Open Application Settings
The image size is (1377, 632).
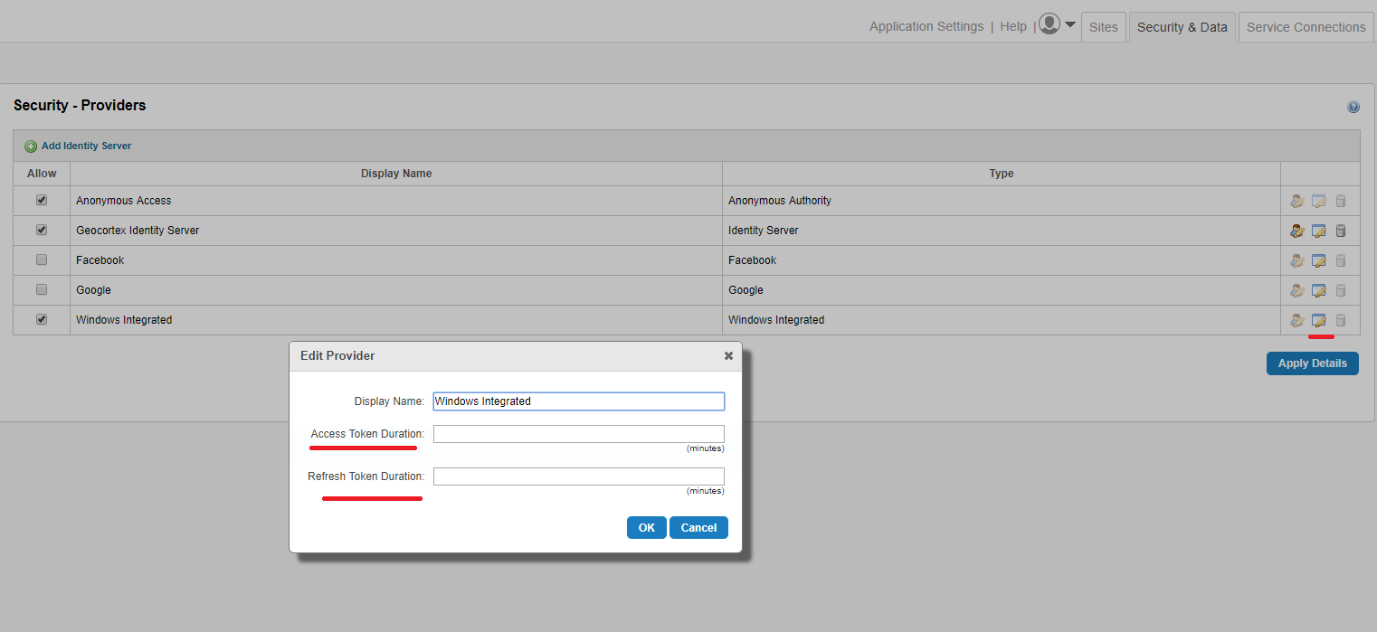[926, 26]
